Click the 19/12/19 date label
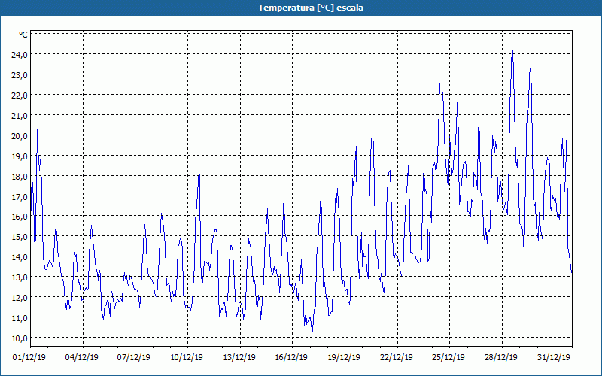Viewport: 602px width, 376px height. [x=344, y=357]
